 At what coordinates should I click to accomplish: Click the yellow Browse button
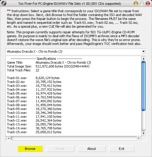30,149
